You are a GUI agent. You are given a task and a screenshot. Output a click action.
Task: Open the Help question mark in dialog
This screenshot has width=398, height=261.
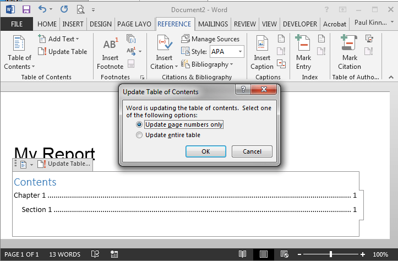click(243, 89)
